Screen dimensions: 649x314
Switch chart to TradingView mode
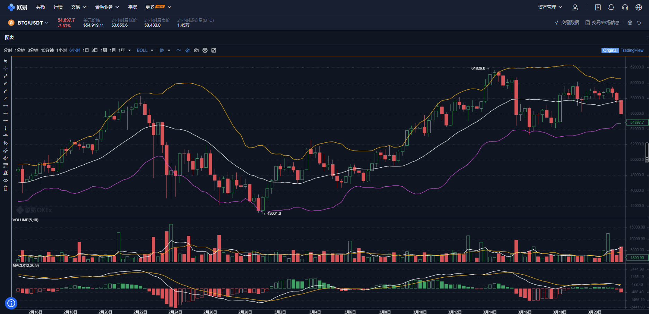[632, 50]
